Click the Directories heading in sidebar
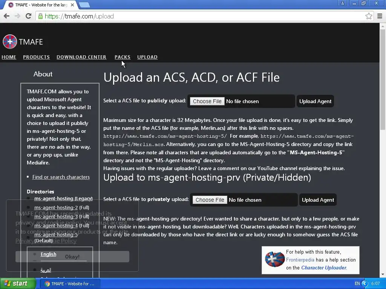The width and height of the screenshot is (386, 289). point(40,192)
